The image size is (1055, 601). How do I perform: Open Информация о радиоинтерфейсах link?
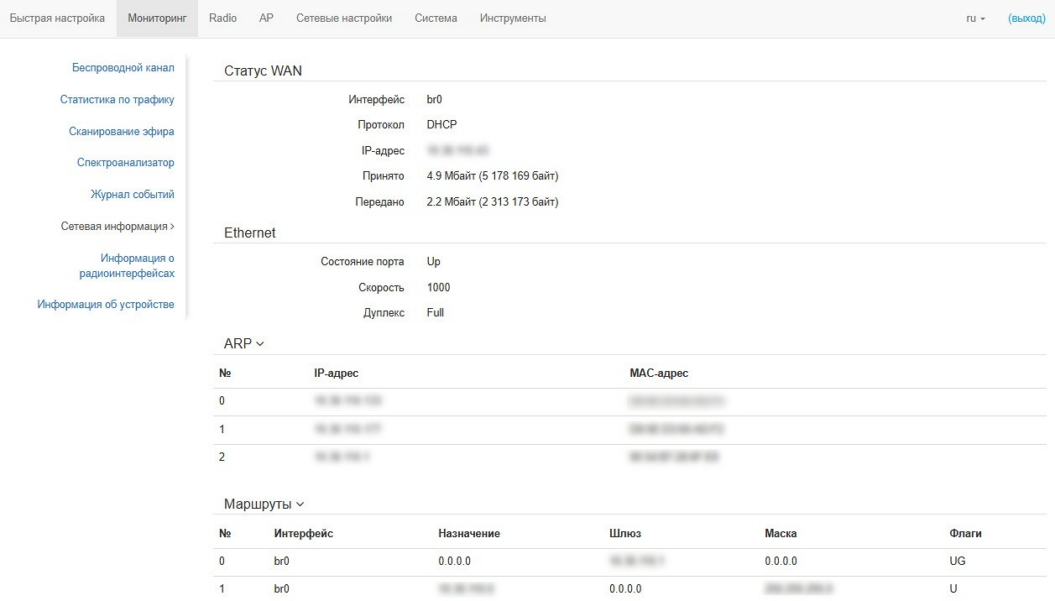point(127,265)
